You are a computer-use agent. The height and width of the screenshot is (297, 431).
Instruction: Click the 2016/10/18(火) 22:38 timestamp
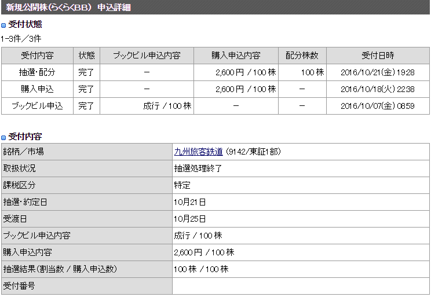(378, 89)
